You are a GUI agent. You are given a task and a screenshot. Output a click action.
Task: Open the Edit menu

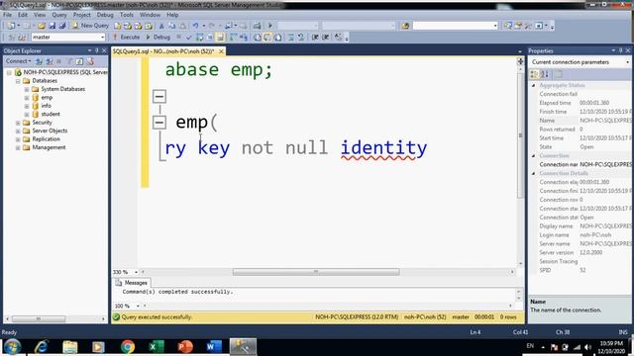(23, 15)
